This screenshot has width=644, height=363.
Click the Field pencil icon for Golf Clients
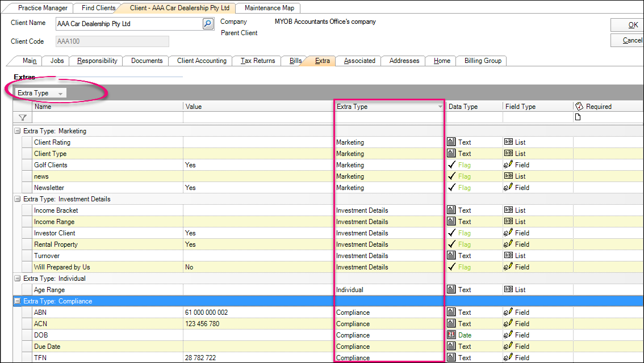[x=508, y=165]
